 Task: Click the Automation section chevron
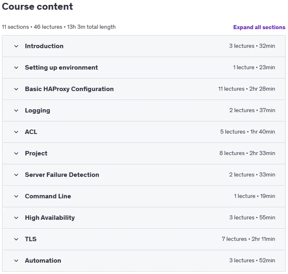[16, 261]
